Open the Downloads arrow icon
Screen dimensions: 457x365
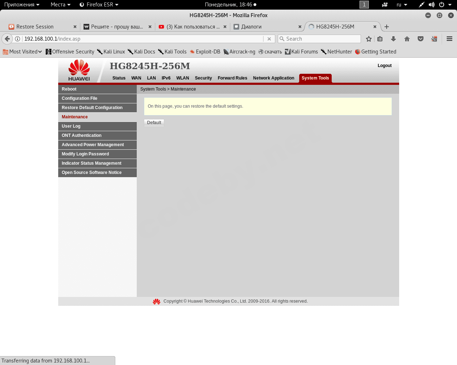click(x=393, y=39)
